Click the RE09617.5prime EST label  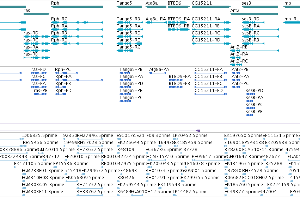pyautogui.click(x=209, y=157)
